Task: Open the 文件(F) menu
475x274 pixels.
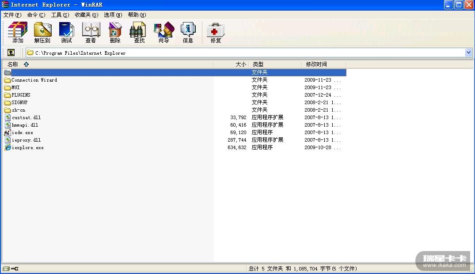Action: click(12, 15)
